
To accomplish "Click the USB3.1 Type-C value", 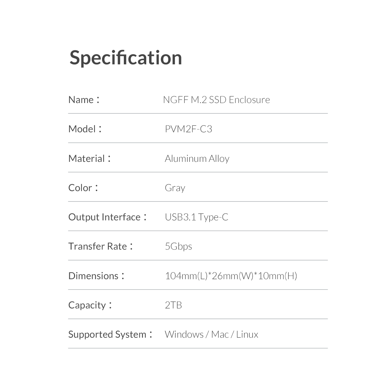I will click(197, 217).
